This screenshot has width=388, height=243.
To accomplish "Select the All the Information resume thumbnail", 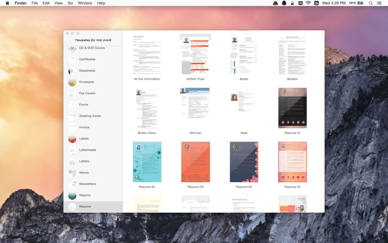I will coord(147,54).
